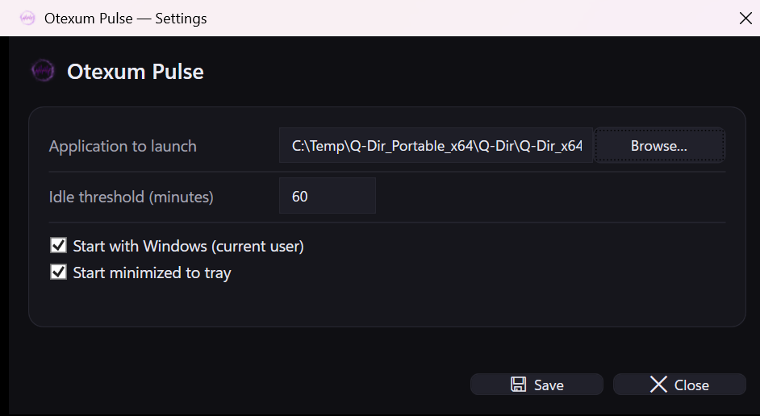Click the Save button label
Viewport: 760px width, 416px height.
[x=549, y=385]
